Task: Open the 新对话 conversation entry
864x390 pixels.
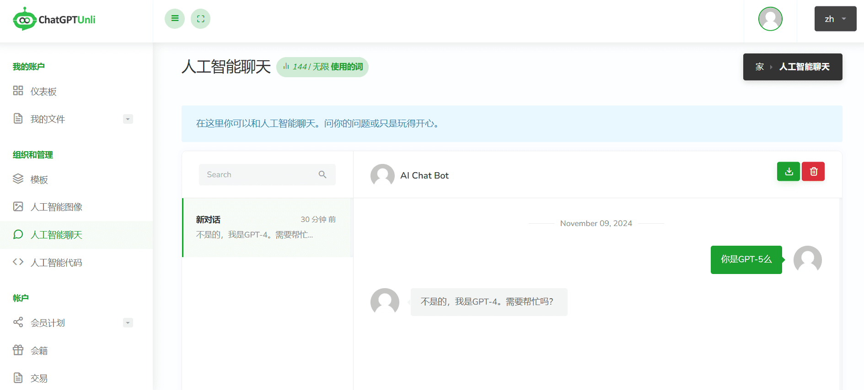Action: point(268,227)
